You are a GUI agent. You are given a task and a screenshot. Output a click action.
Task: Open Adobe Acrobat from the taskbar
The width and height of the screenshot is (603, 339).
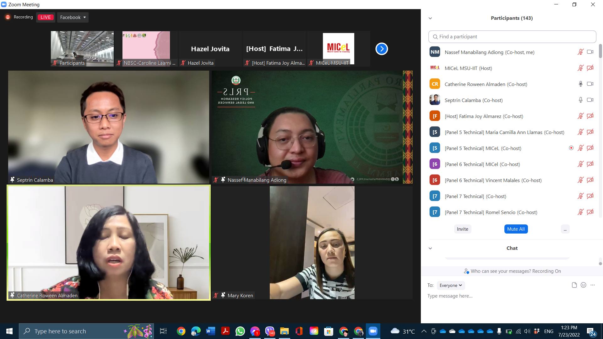[x=225, y=331]
